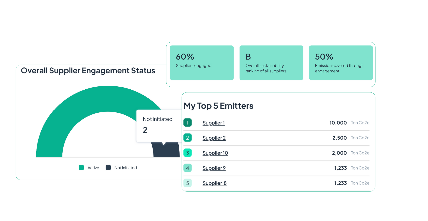Toggle visibility of the Not initiated tooltip
428x221 pixels.
click(158, 125)
